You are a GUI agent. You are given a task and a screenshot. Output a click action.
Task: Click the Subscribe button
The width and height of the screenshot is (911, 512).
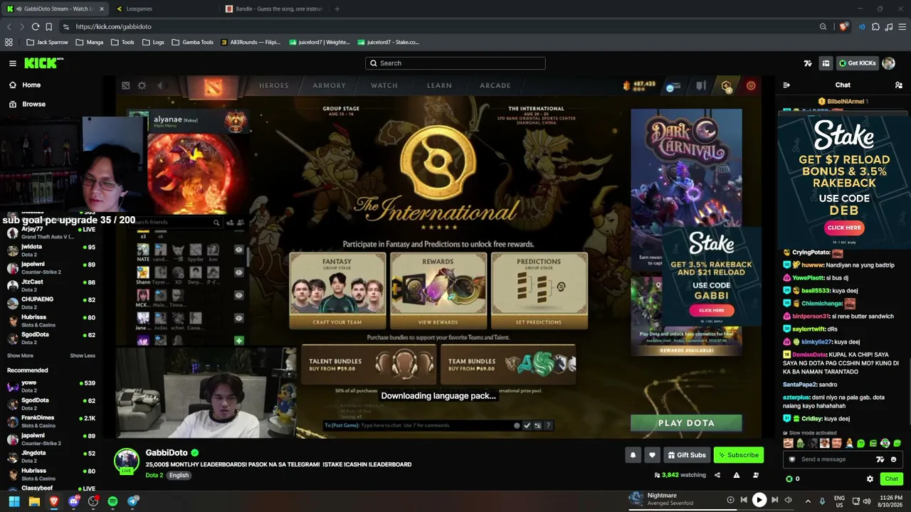739,455
